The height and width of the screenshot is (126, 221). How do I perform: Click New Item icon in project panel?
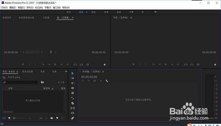coord(57,118)
